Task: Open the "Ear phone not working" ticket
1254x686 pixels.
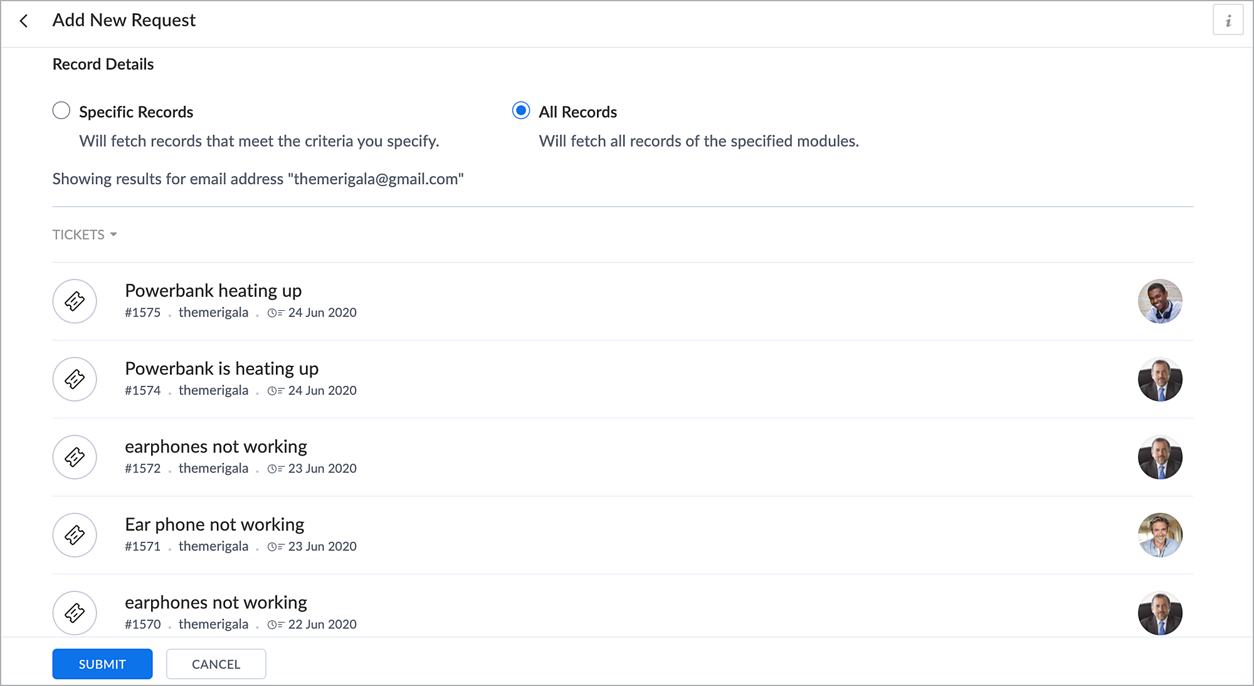Action: 214,524
